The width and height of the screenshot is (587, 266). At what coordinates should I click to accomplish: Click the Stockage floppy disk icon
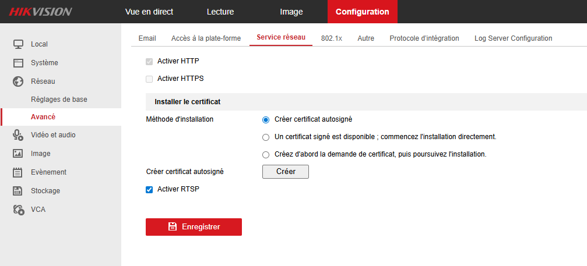tap(18, 191)
